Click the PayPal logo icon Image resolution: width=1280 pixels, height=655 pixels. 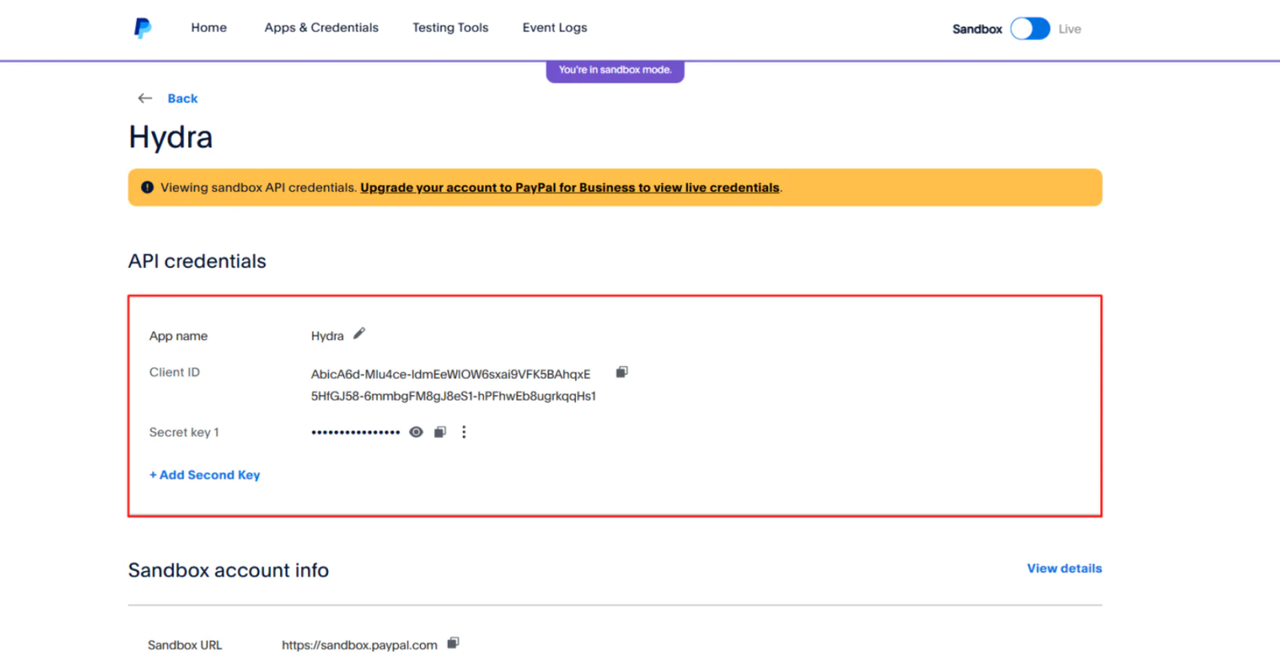click(x=142, y=28)
